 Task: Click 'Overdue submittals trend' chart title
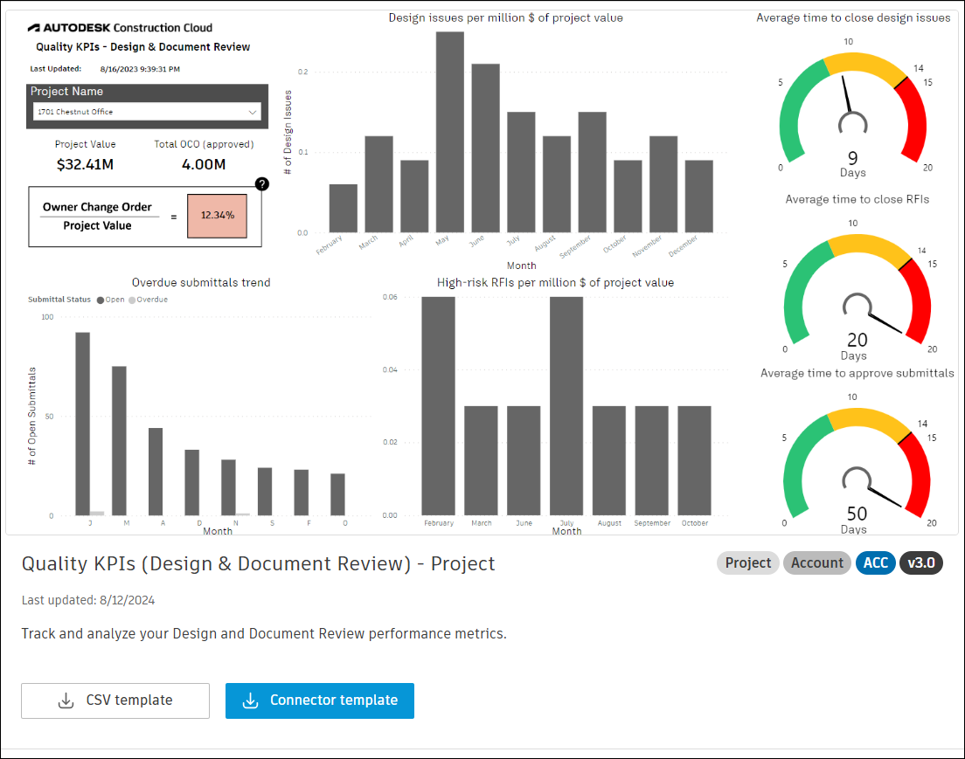click(x=201, y=282)
